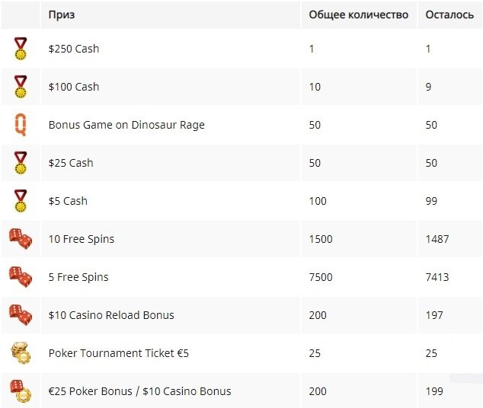Select the poker chips icon for Tournament Ticket
This screenshot has height=408, width=483.
click(x=21, y=352)
